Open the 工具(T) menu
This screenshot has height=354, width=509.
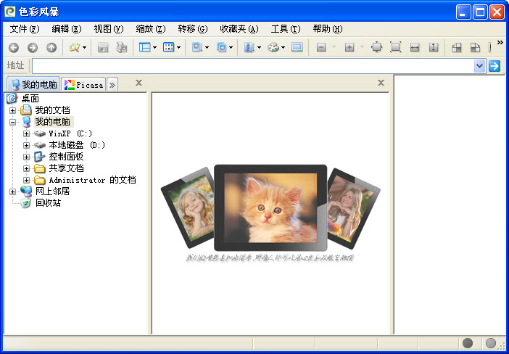tap(286, 29)
